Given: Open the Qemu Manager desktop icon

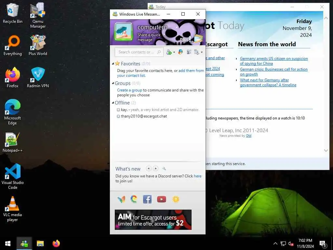Looking at the screenshot, I should tap(38, 15).
